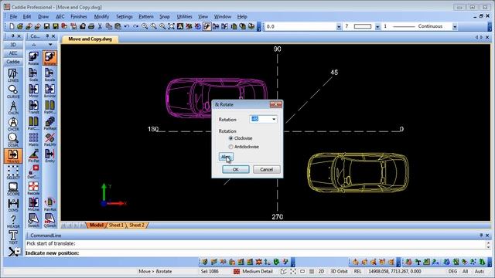Click the Redo arrow toolbar icon
The height and width of the screenshot is (278, 495).
tap(135, 26)
